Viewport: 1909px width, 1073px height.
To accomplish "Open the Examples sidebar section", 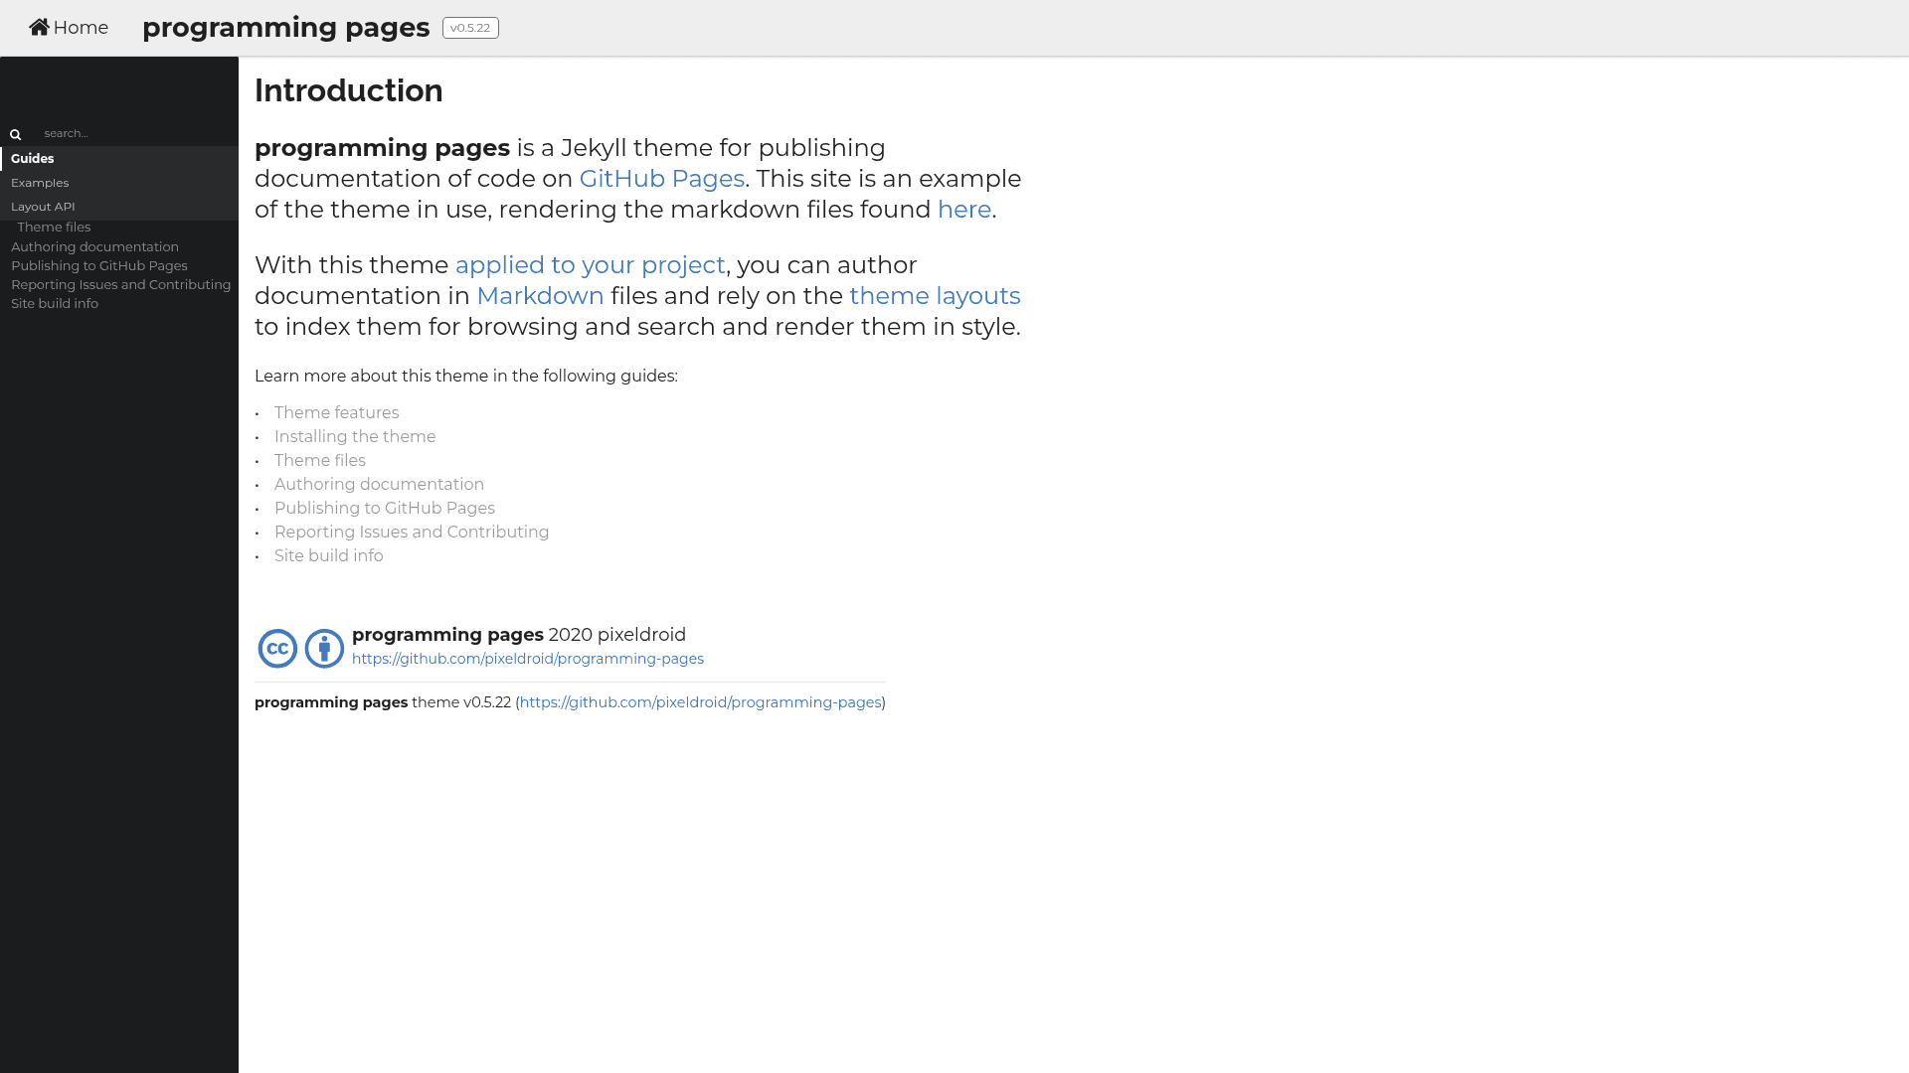I will pyautogui.click(x=119, y=183).
